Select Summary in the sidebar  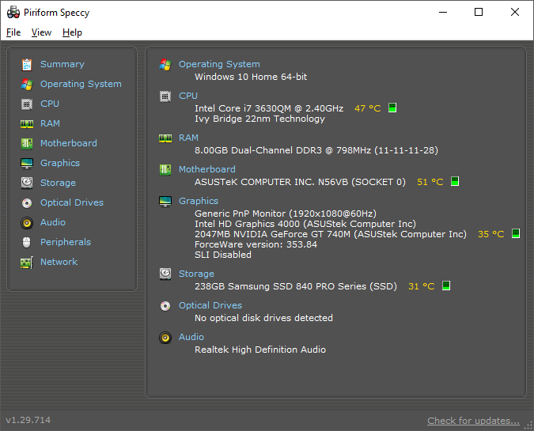(x=62, y=64)
